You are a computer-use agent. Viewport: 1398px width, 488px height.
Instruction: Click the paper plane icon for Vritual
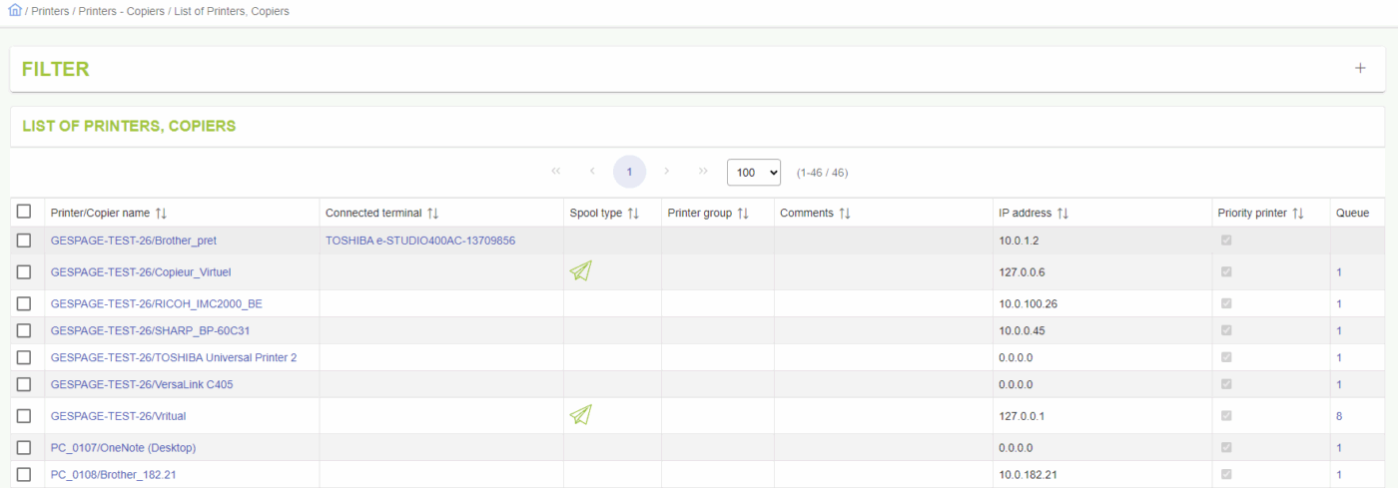point(580,415)
